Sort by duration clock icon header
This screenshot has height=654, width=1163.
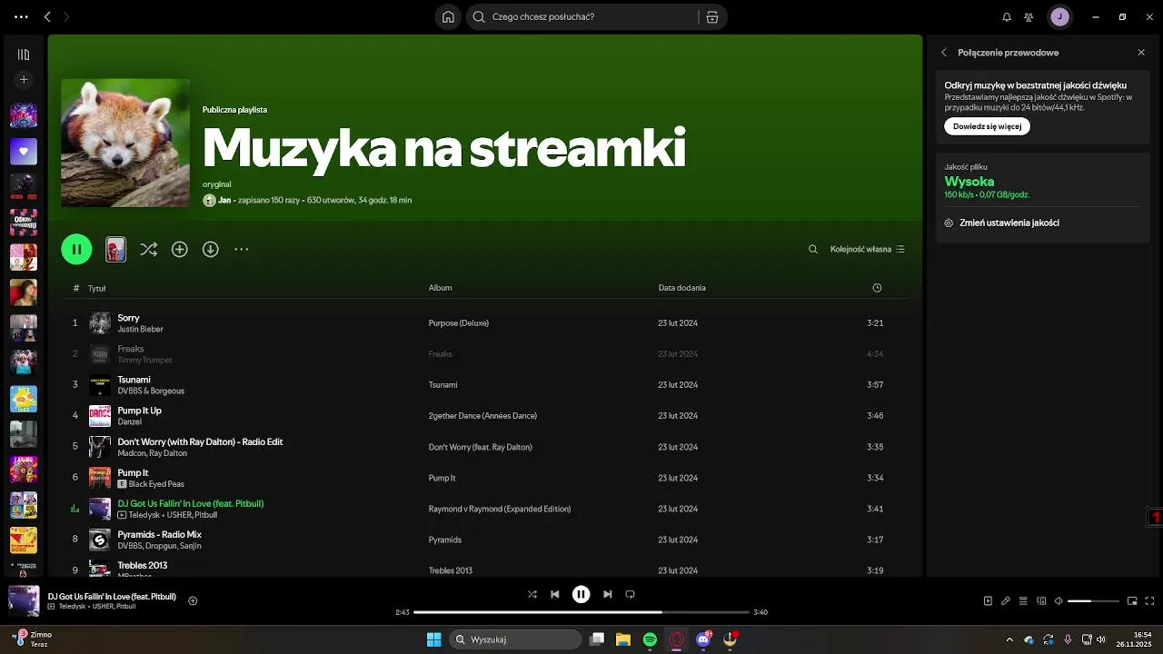877,288
